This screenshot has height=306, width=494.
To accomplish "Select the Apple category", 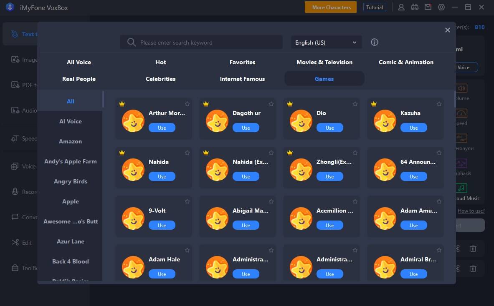I will [x=70, y=202].
